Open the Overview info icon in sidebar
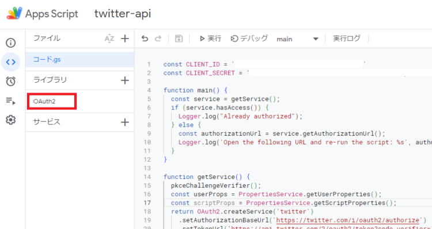Viewport: 432px width, 229px height. pyautogui.click(x=11, y=43)
